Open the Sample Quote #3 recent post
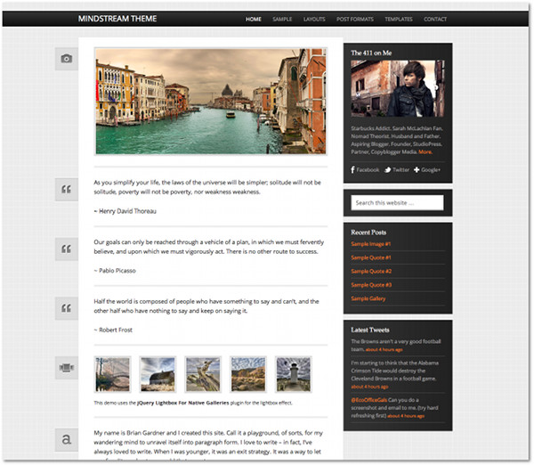 [371, 285]
